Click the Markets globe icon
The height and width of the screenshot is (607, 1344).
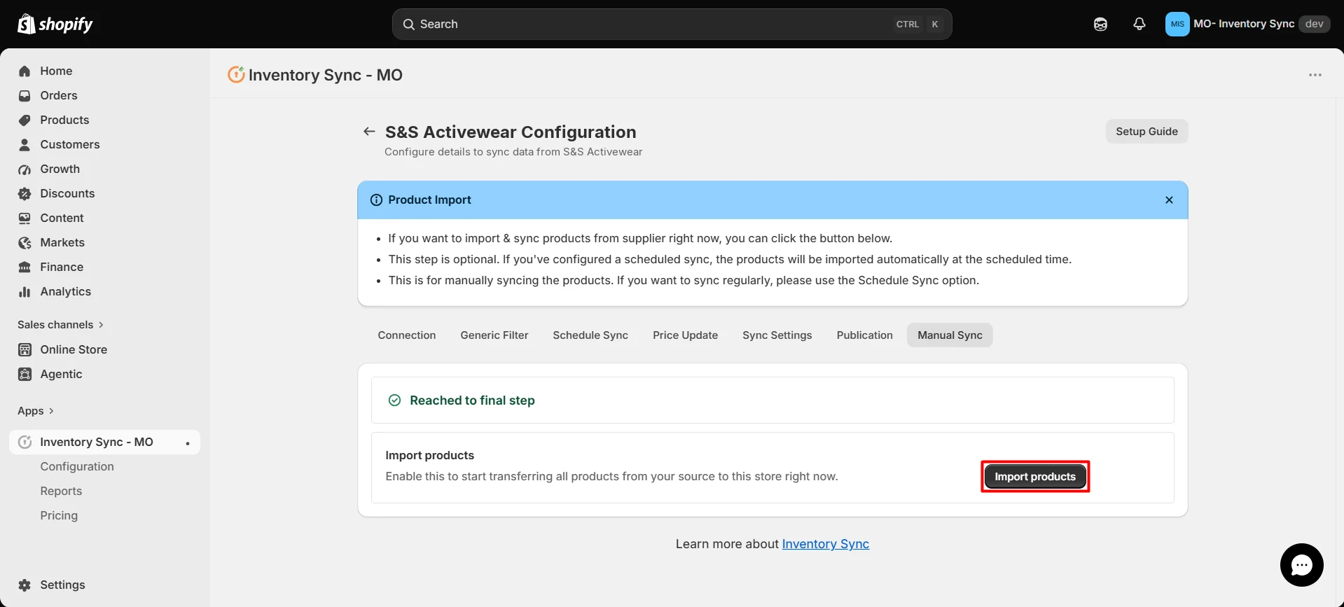[25, 243]
